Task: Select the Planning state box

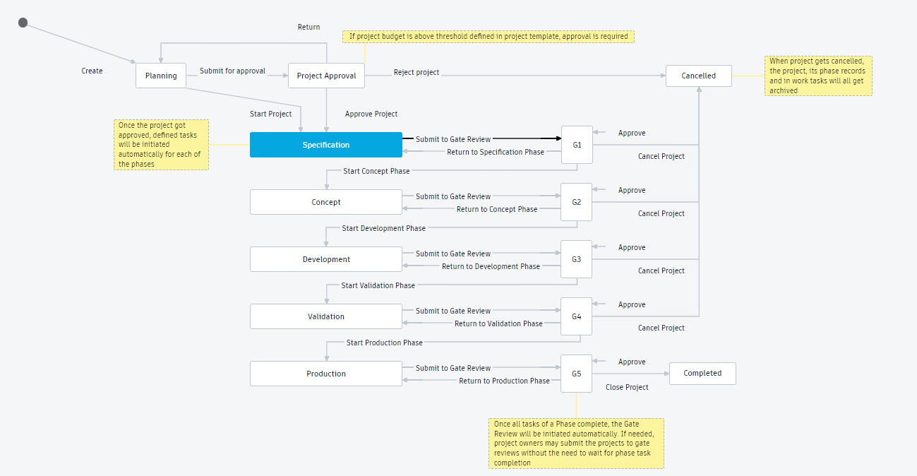Action: click(161, 76)
